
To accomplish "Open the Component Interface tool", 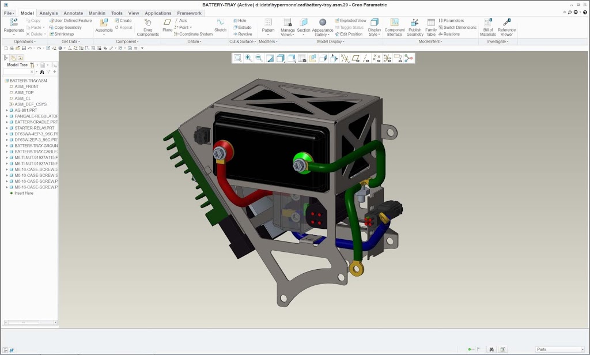I will click(395, 23).
